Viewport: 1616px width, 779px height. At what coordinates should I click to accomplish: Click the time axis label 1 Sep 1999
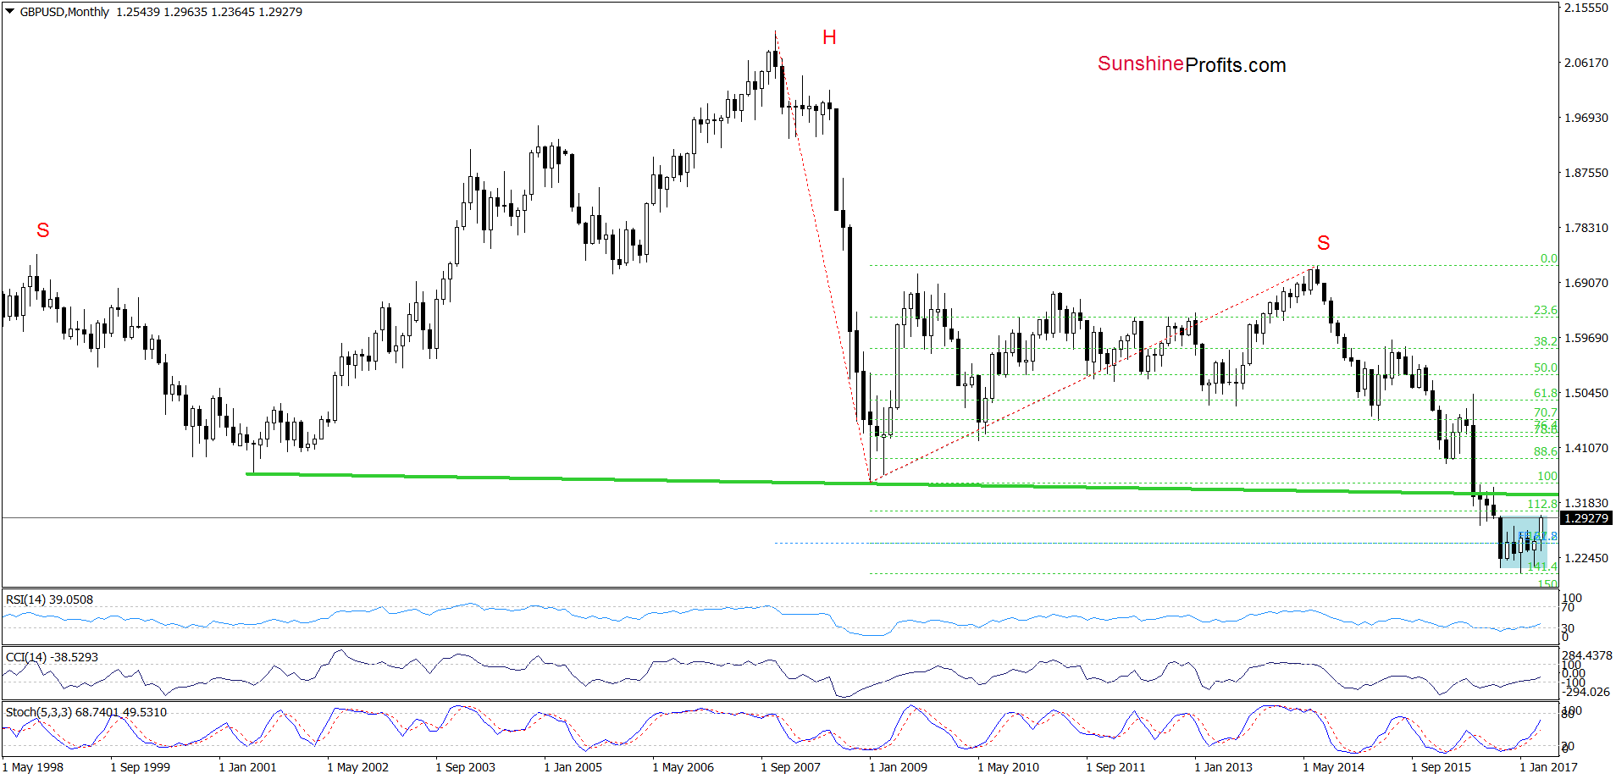(141, 767)
